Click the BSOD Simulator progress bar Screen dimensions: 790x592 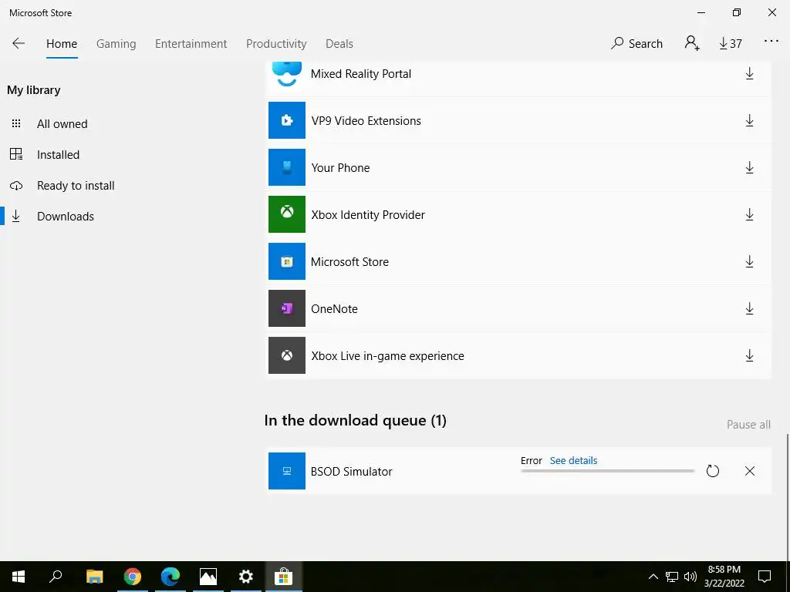coord(608,471)
